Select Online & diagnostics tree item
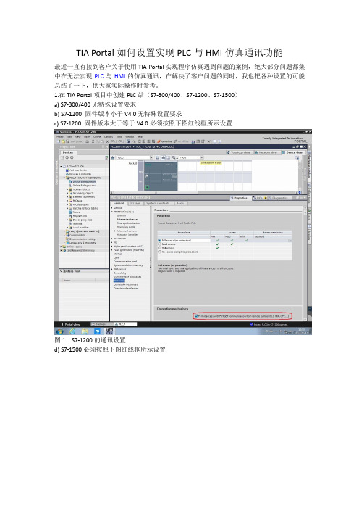 tap(84, 186)
